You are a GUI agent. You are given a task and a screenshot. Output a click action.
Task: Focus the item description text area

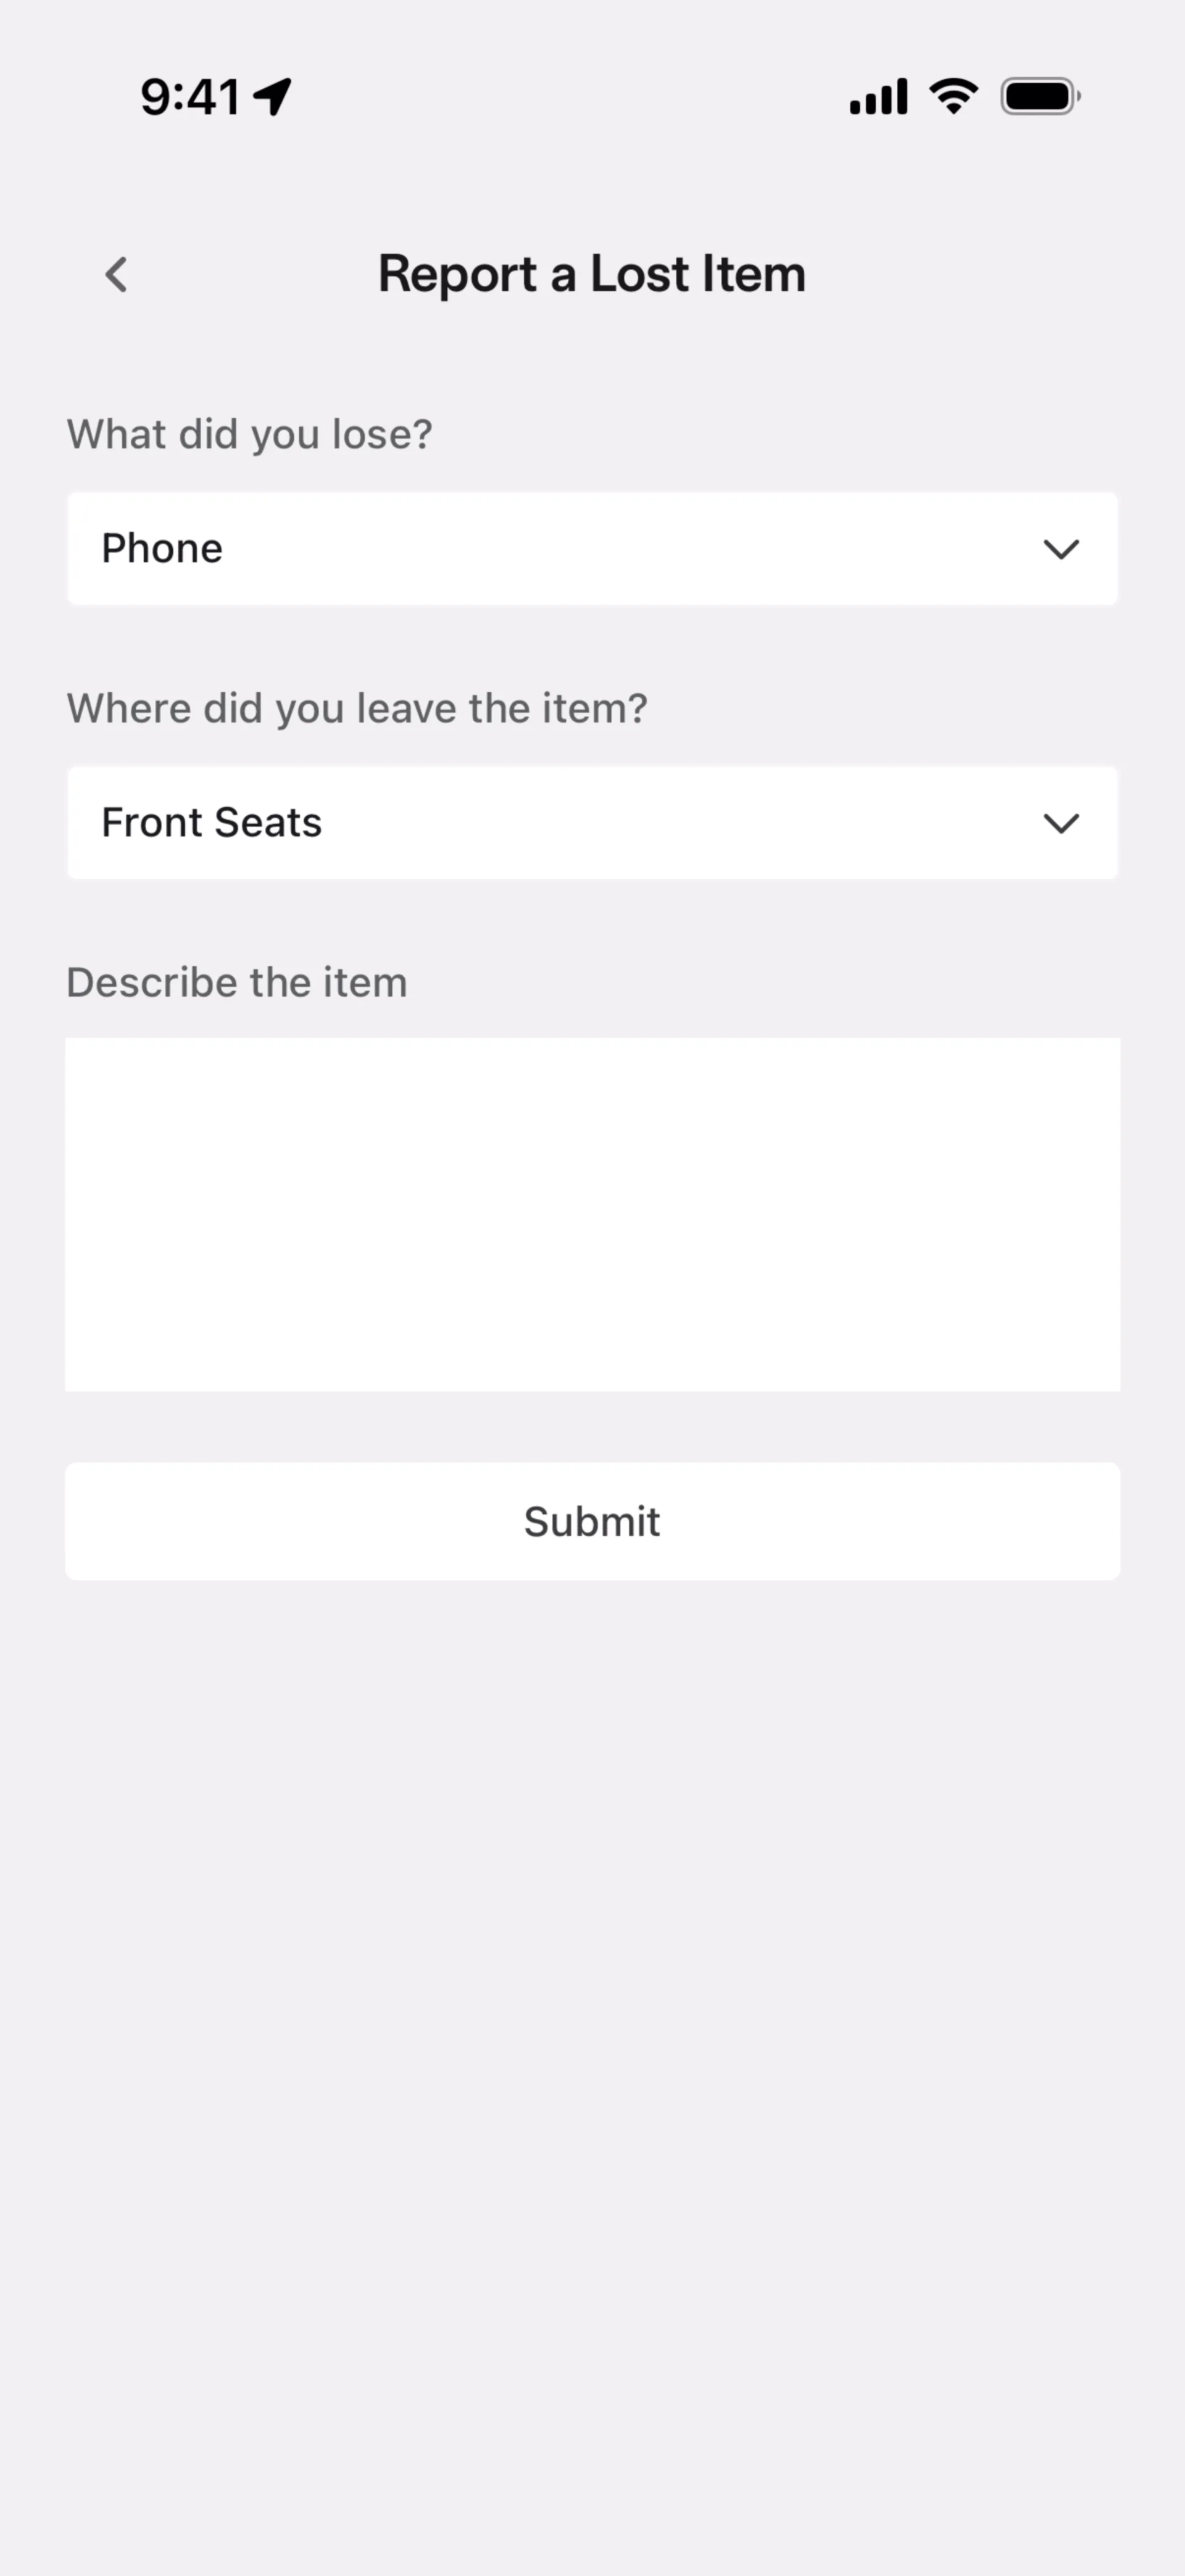(x=592, y=1214)
